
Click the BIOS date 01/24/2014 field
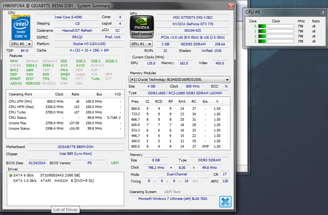37,163
